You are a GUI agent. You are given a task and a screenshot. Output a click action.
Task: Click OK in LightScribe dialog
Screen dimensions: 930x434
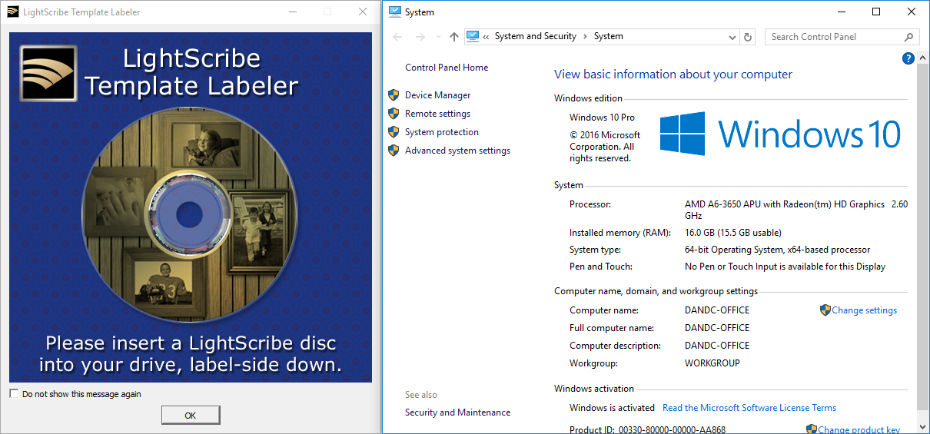click(x=191, y=415)
